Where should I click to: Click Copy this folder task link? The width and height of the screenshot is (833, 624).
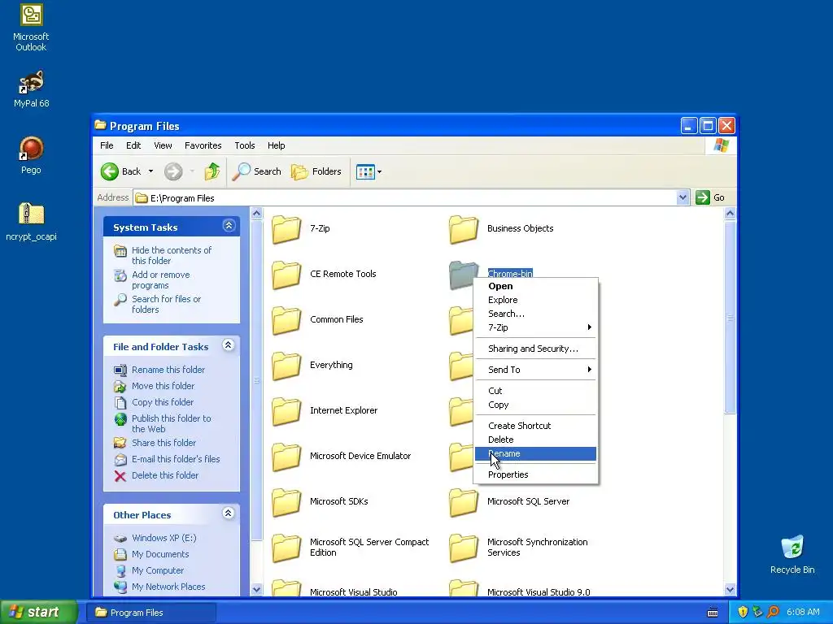click(163, 402)
